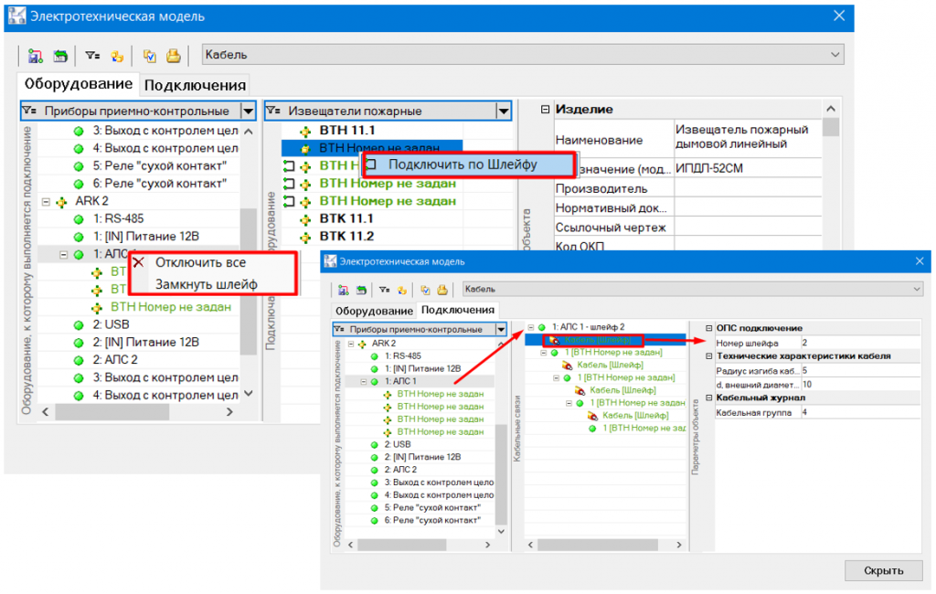This screenshot has width=936, height=594.
Task: Open the Оборудование tab in the front window
Action: pyautogui.click(x=371, y=310)
